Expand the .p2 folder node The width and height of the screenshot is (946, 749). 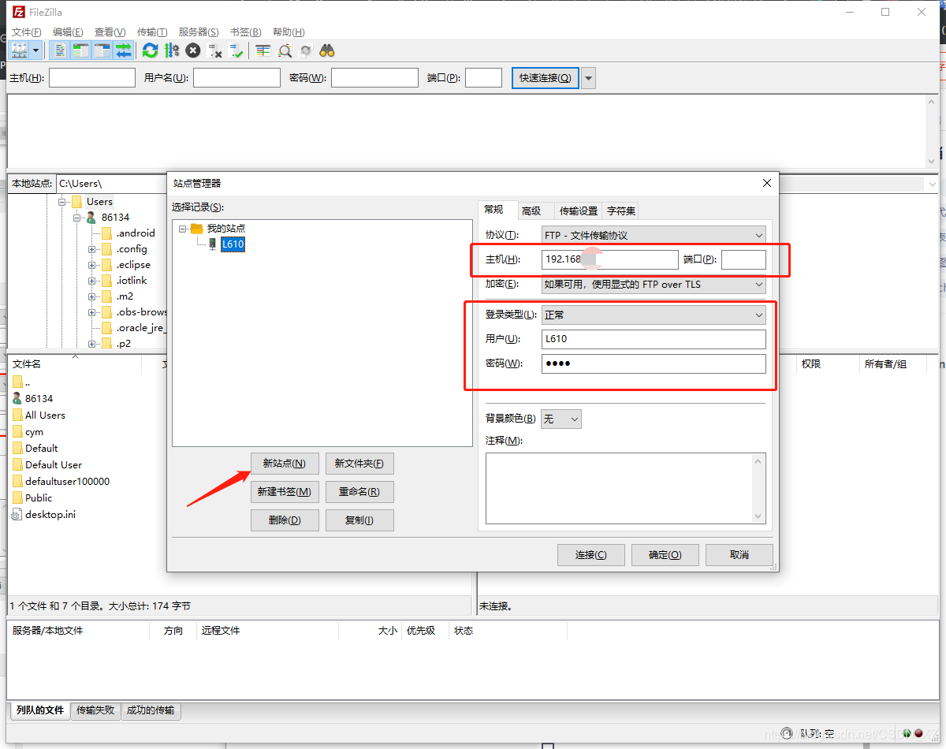pos(92,344)
